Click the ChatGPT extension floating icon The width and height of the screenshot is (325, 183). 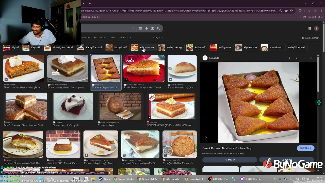(x=319, y=103)
